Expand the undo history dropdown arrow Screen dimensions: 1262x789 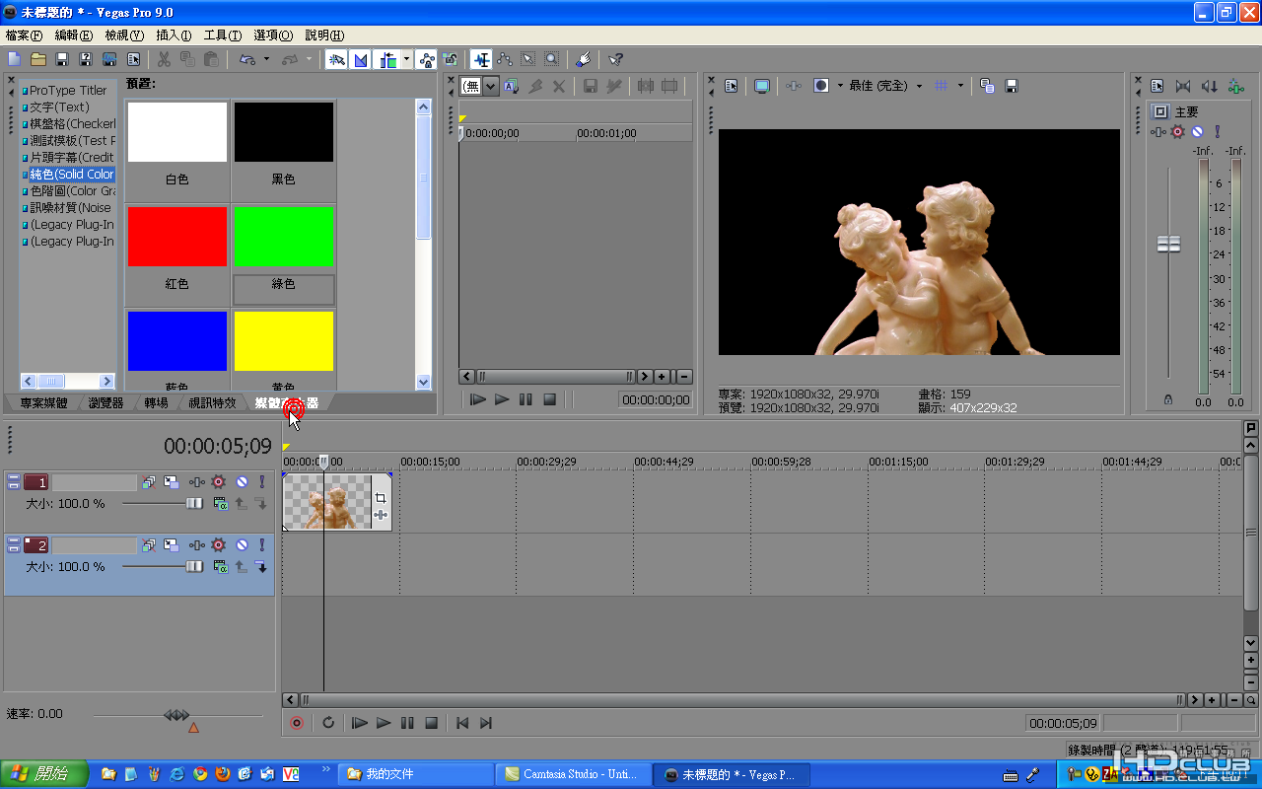(266, 60)
